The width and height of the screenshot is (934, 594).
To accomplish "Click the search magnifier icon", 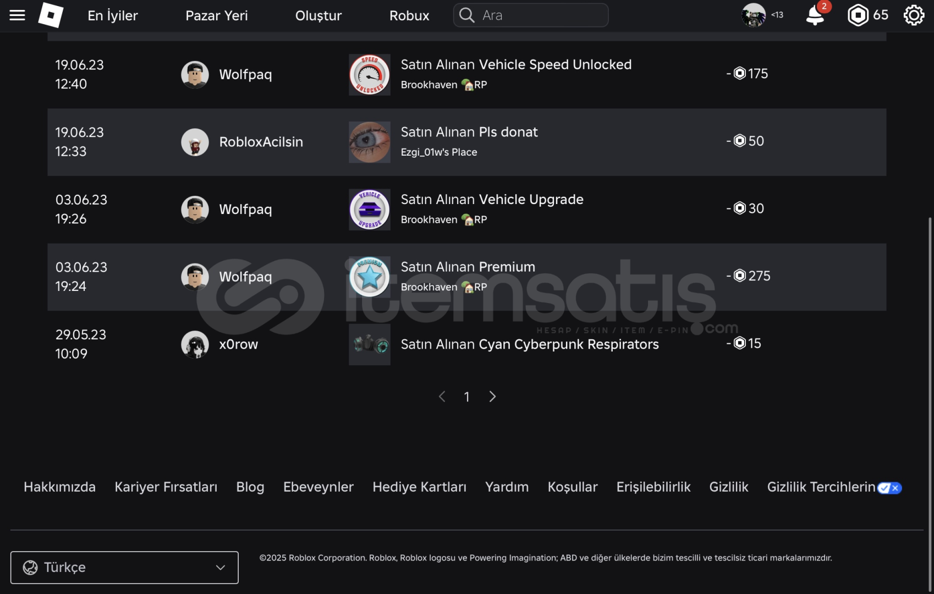I will (x=467, y=15).
